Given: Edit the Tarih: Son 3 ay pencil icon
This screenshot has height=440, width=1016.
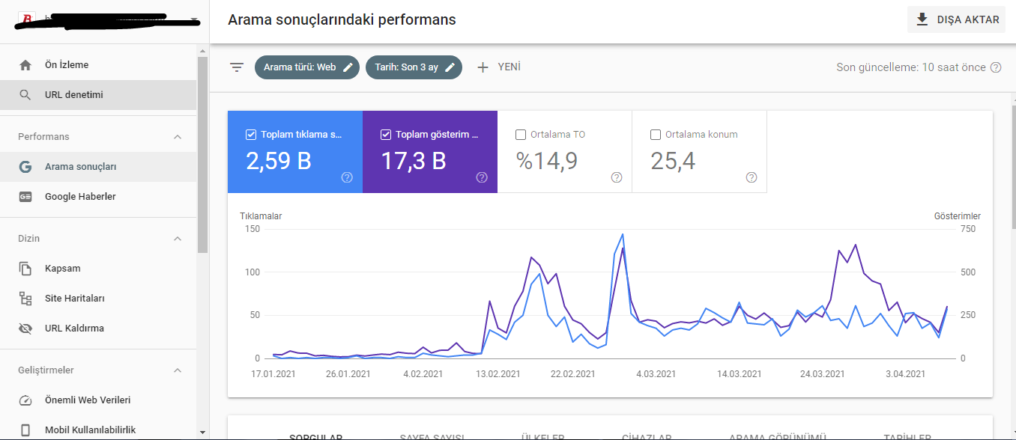Looking at the screenshot, I should 450,67.
